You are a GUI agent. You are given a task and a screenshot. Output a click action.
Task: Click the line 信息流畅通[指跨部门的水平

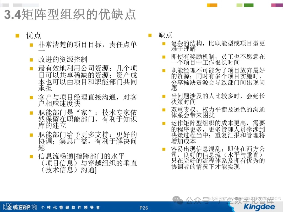[81, 156]
